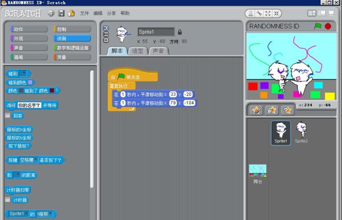Open the 空格键 key dropdown
The width and height of the screenshot is (342, 220).
[28, 160]
